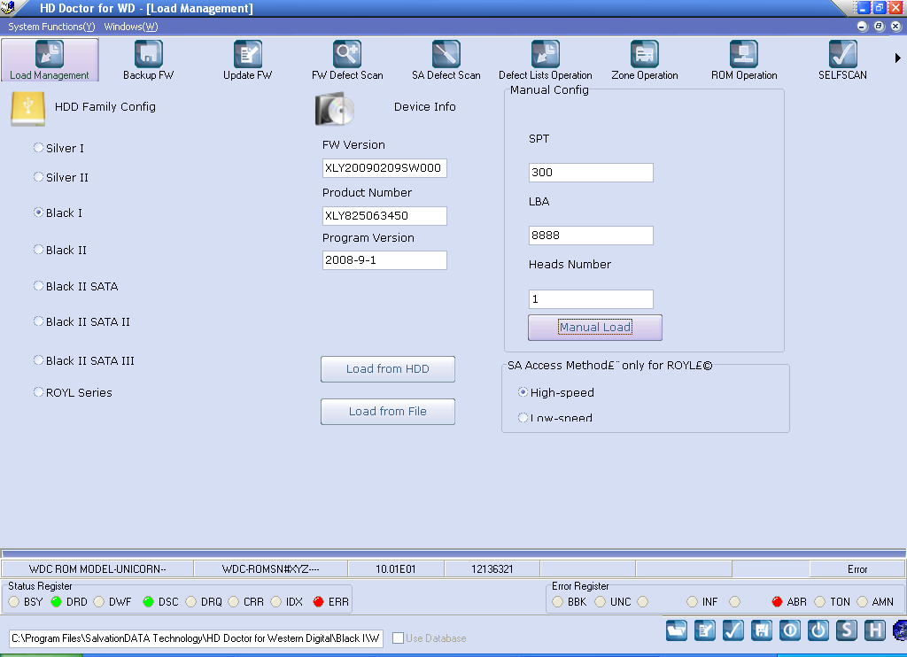The width and height of the screenshot is (907, 657).
Task: Choose the Black II SATA family option
Action: [38, 286]
